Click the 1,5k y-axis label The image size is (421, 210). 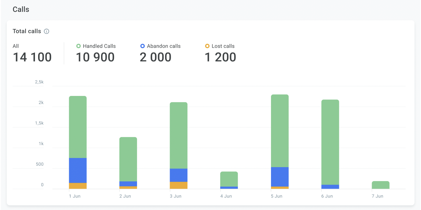tap(39, 123)
